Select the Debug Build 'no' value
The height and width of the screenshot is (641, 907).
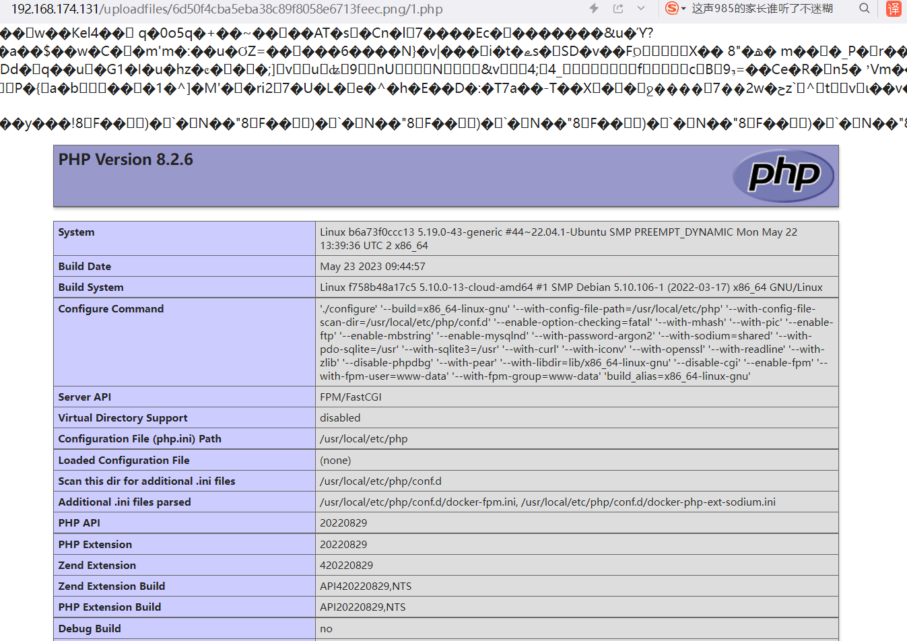(x=326, y=629)
